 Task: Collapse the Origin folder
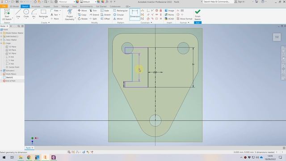(x=1, y=43)
